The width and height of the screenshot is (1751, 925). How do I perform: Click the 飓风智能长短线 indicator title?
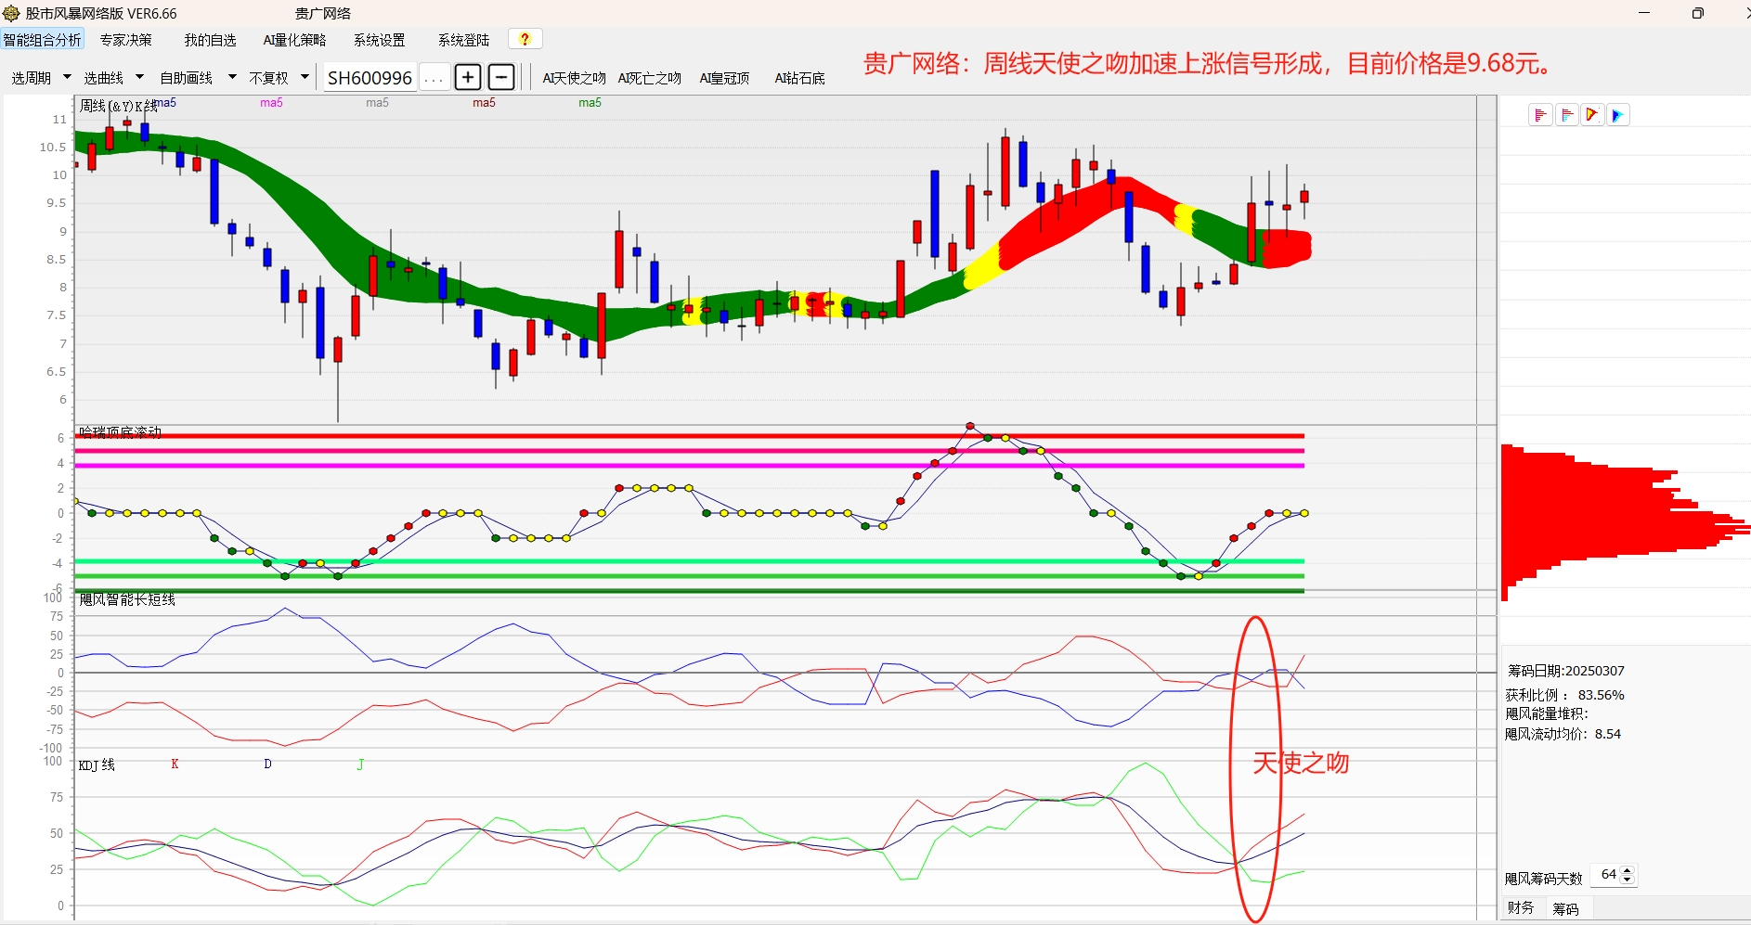[127, 599]
